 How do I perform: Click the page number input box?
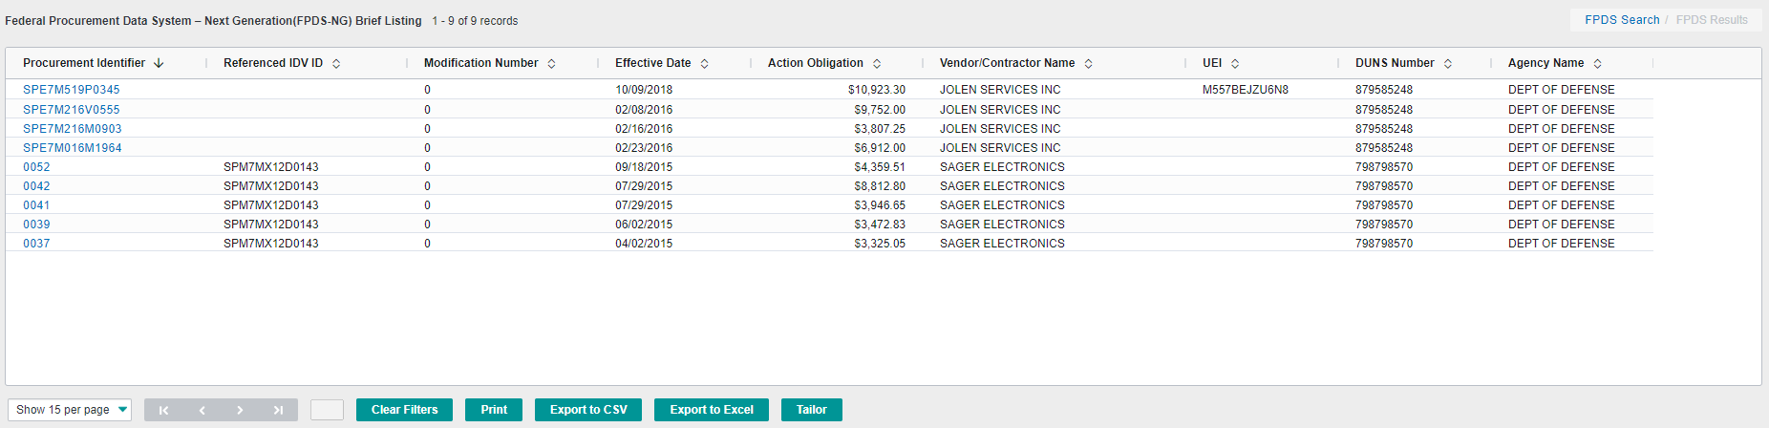[x=328, y=410]
